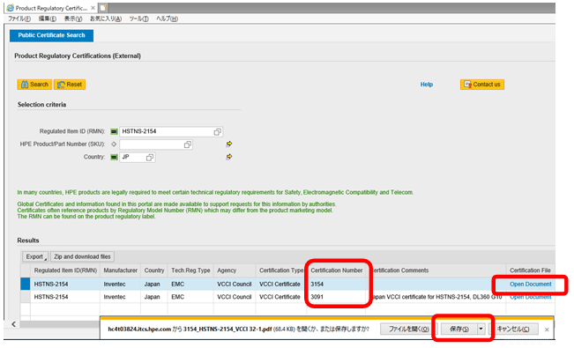Click the Certification Type column header
574x348 pixels.
pyautogui.click(x=281, y=270)
